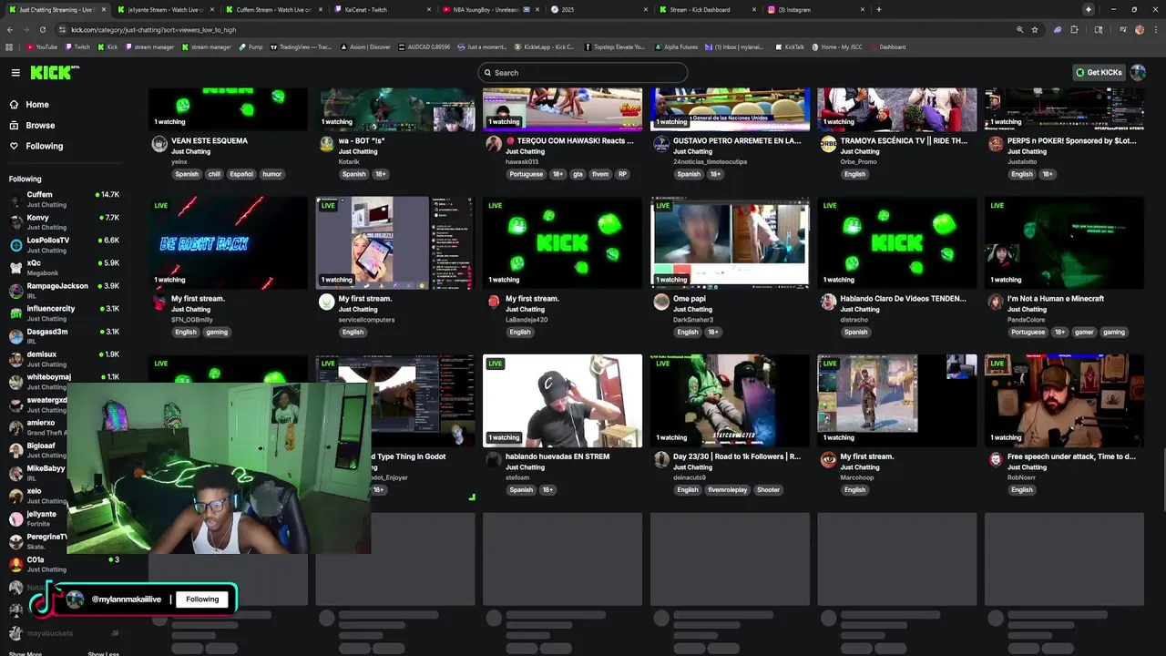Open Konvy's channel in Following list
This screenshot has height=656, width=1166.
pyautogui.click(x=64, y=222)
